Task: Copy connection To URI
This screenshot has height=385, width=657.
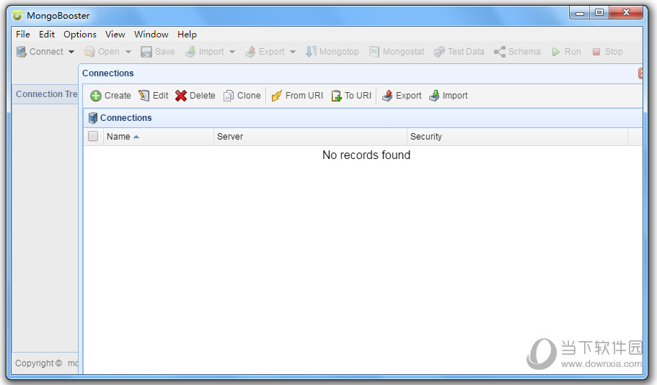Action: click(351, 96)
